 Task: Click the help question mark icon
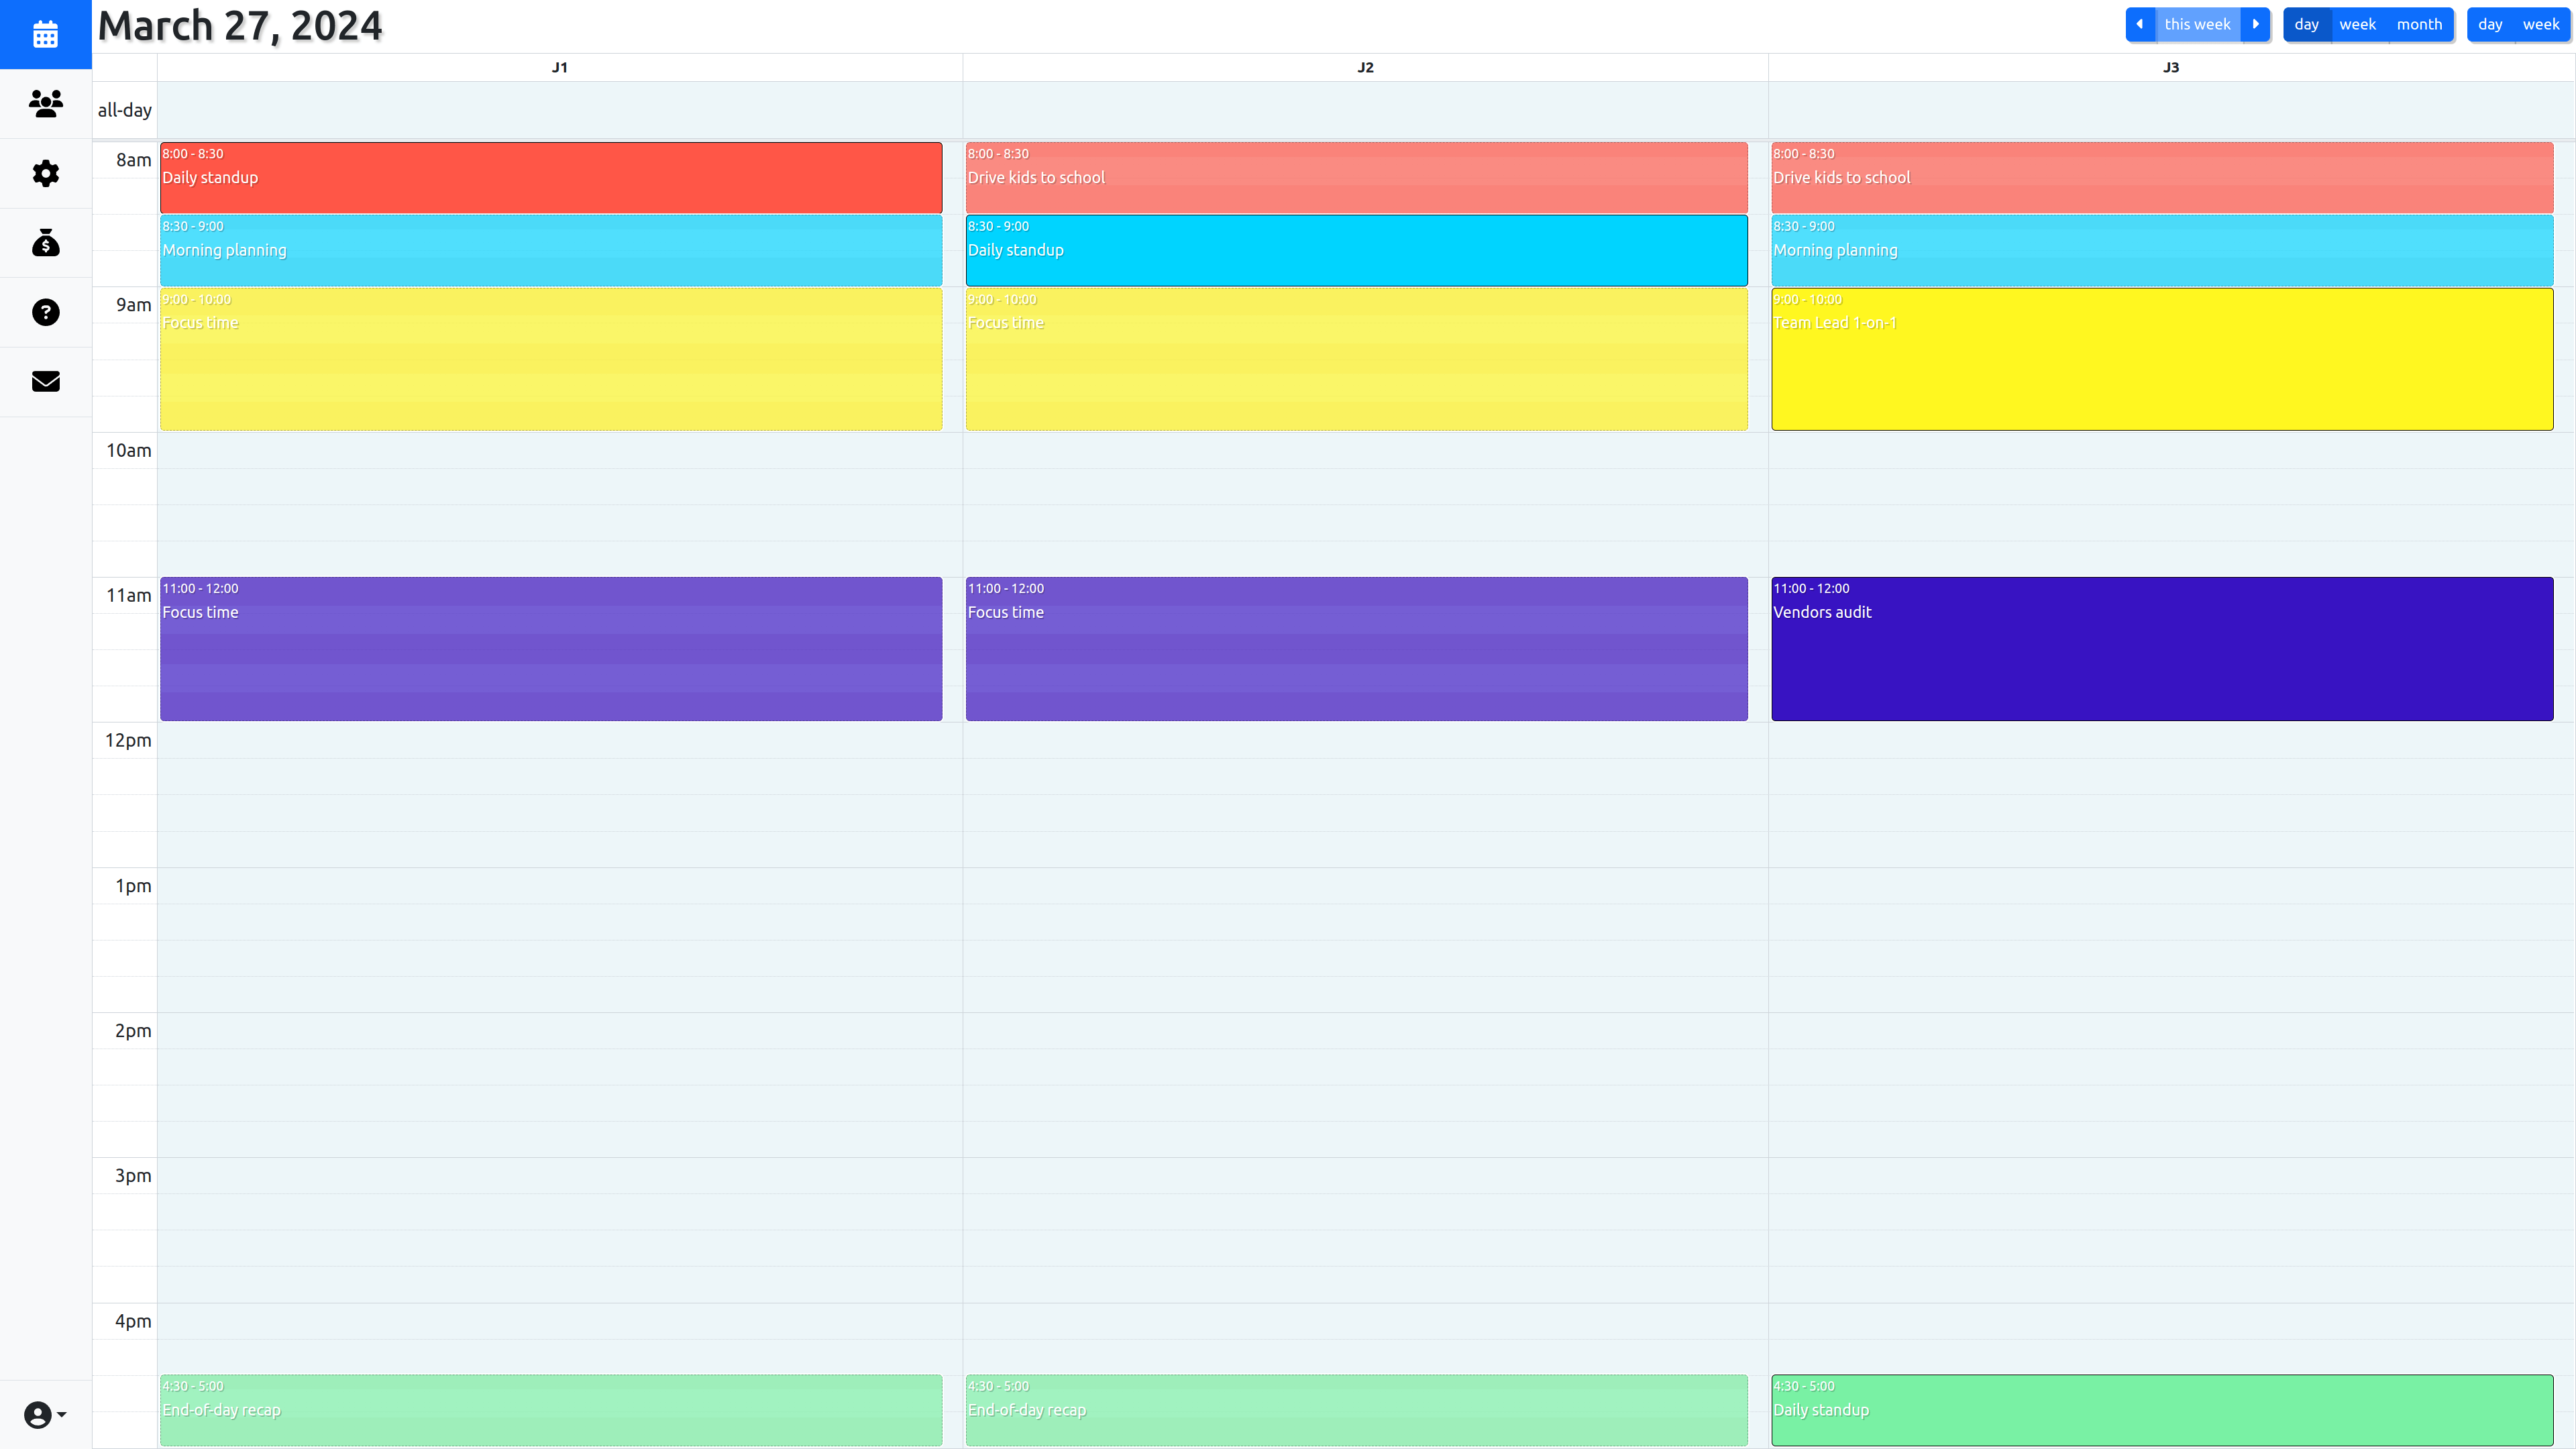(46, 311)
